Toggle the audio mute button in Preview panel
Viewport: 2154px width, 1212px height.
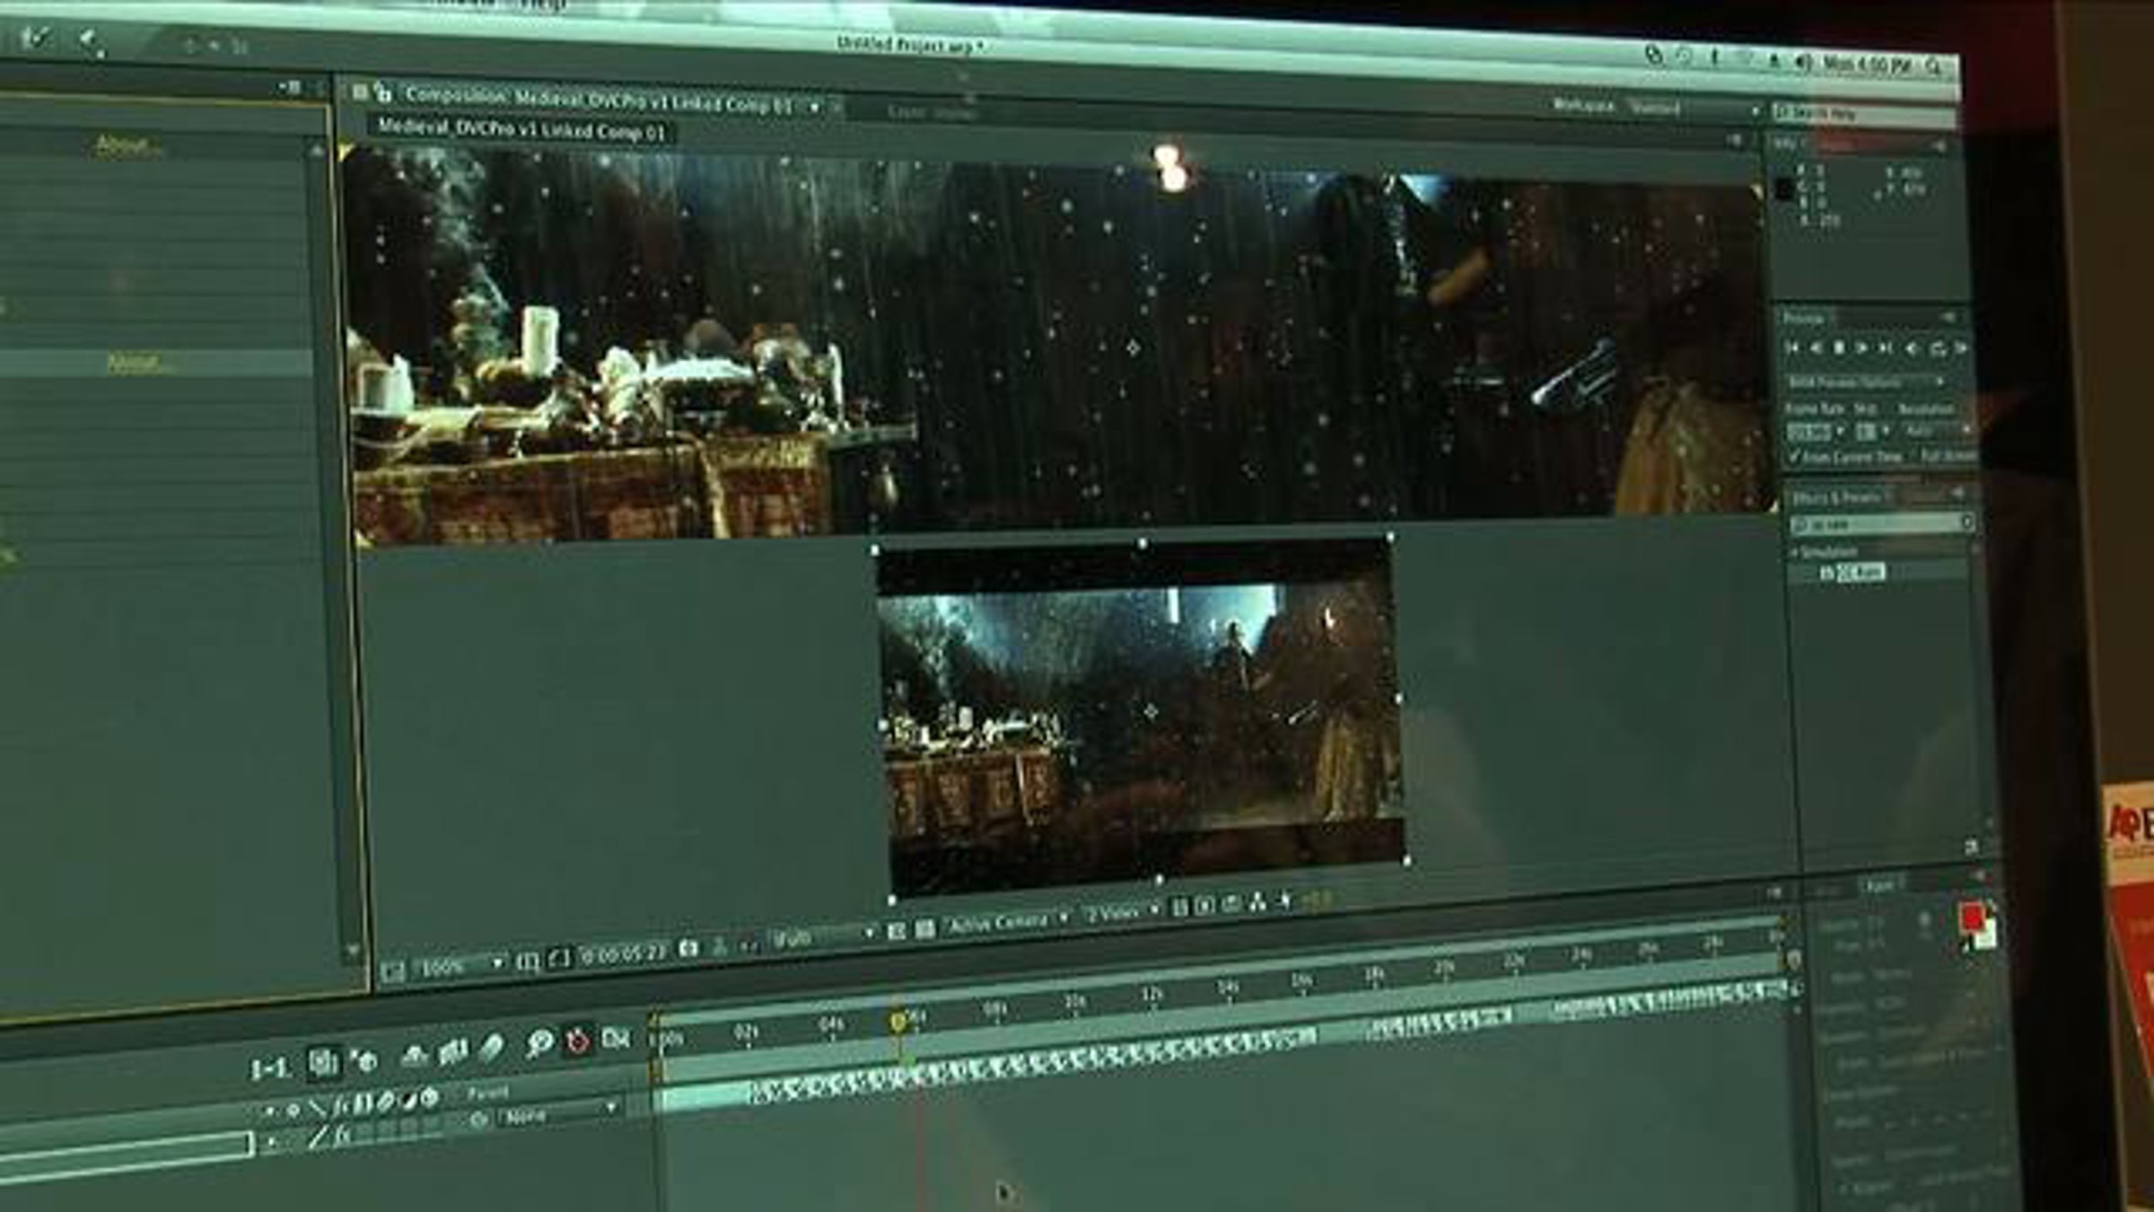click(x=1912, y=348)
